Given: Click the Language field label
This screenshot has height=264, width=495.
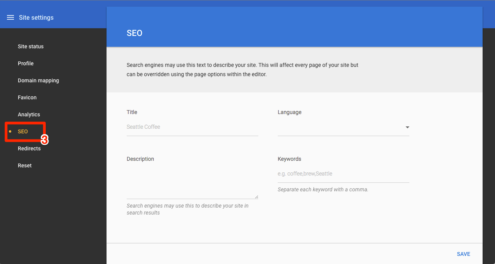Looking at the screenshot, I should [x=289, y=112].
